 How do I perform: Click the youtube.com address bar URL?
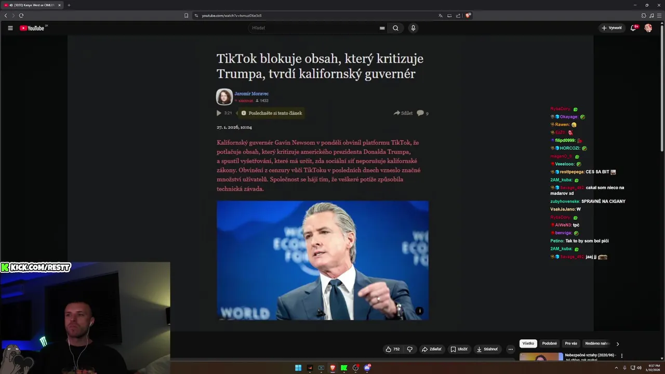click(232, 16)
